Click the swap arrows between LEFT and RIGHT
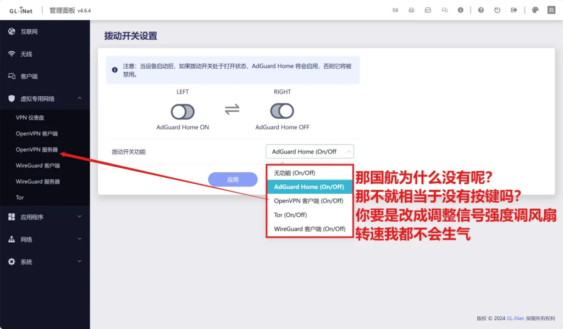 [x=232, y=109]
